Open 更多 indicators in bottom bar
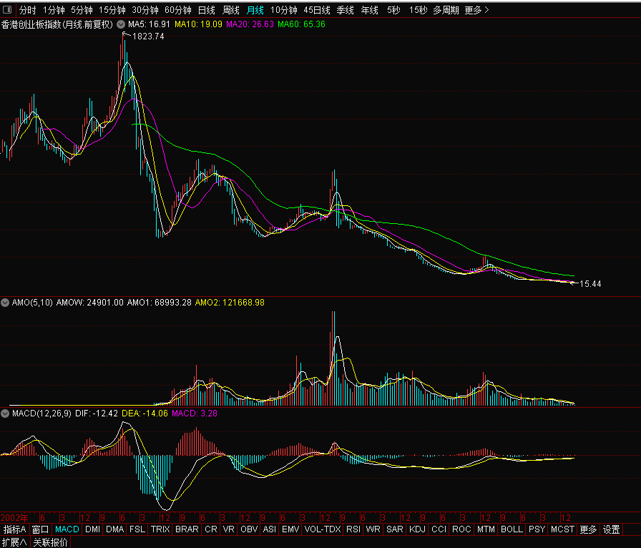 click(x=588, y=529)
